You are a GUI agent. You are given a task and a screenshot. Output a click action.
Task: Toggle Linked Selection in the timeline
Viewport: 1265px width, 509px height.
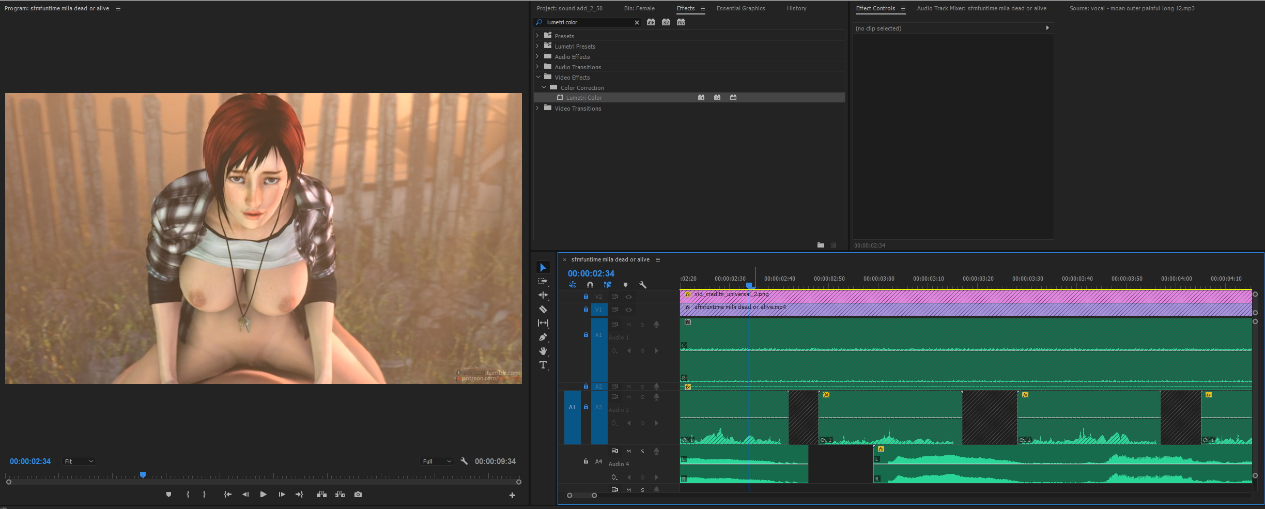(x=608, y=285)
